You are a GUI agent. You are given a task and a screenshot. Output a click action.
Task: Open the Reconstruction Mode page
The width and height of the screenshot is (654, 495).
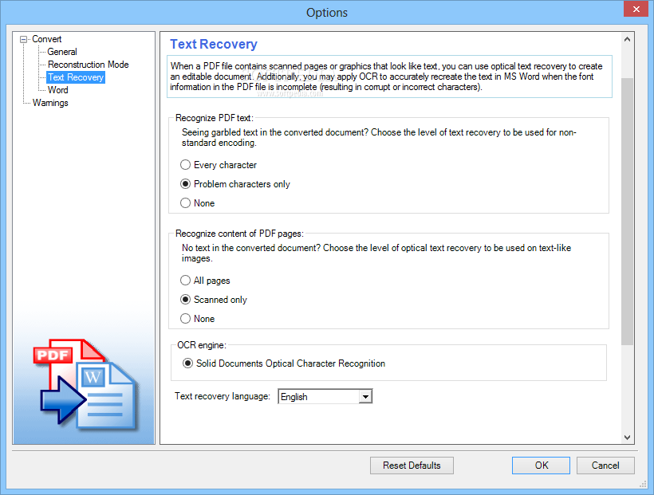click(x=88, y=65)
